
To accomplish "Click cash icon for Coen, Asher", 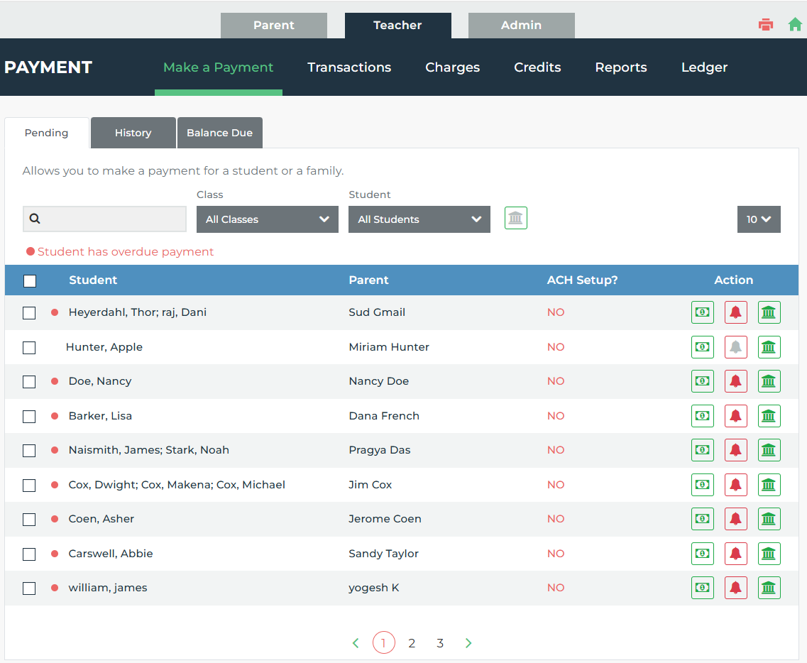I will coord(703,519).
